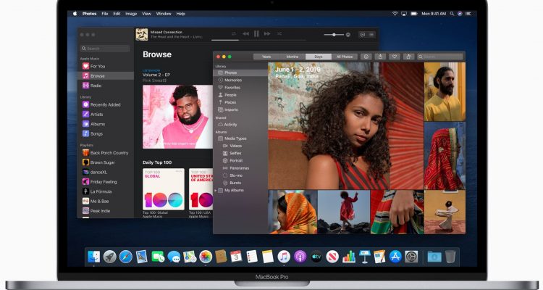543x290 pixels.
Task: Open Notes from the Dock
Action: (268, 257)
